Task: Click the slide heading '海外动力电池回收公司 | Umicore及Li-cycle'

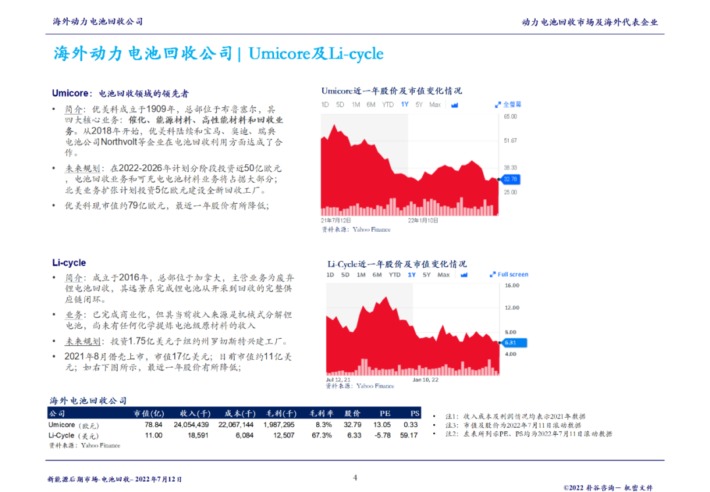Action: [x=219, y=53]
